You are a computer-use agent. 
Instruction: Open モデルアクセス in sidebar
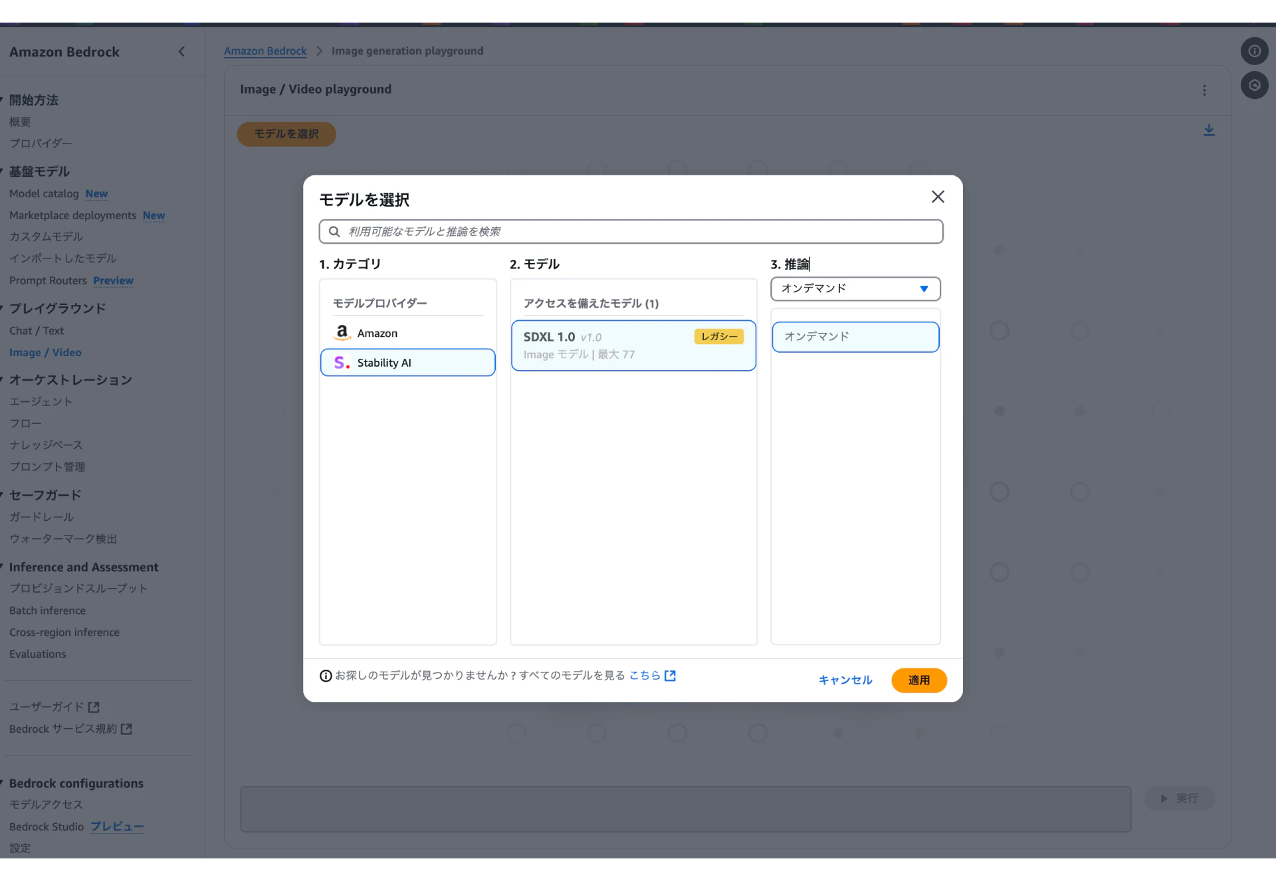pos(46,805)
